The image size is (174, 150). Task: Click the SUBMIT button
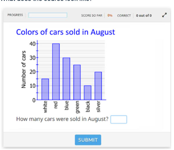88,140
